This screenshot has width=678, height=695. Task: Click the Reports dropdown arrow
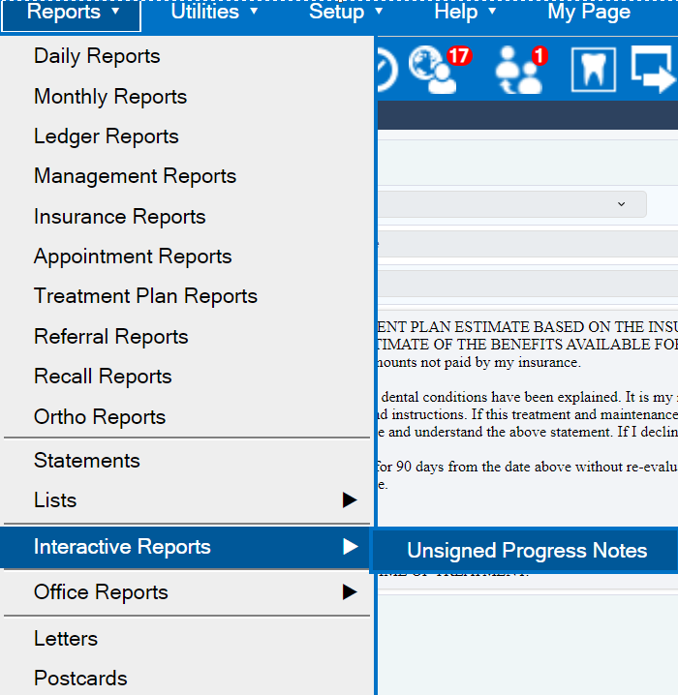(x=115, y=11)
